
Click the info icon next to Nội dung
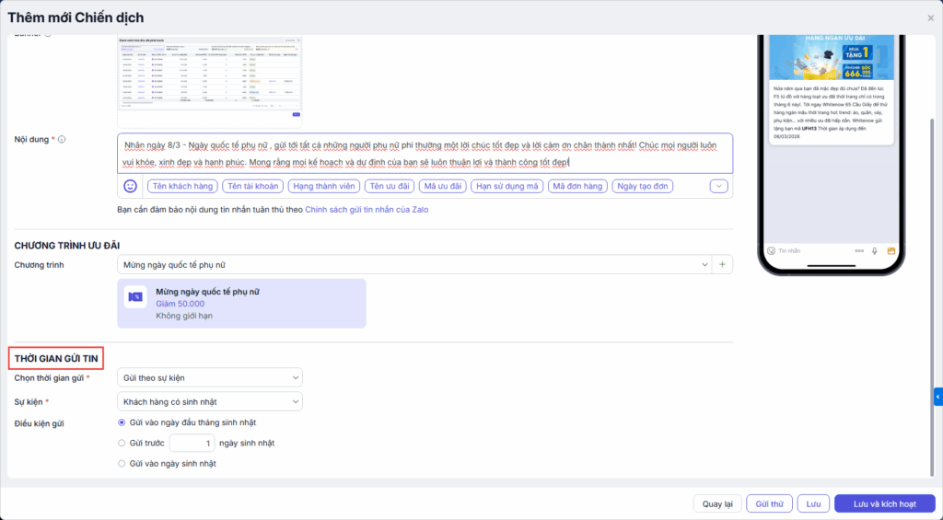pyautogui.click(x=62, y=140)
